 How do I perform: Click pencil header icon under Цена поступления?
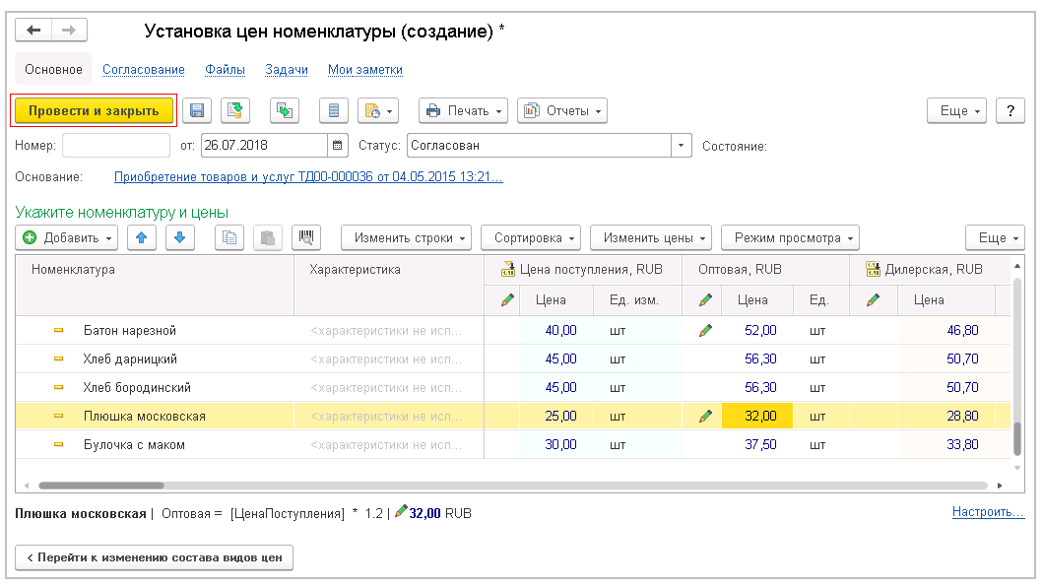pos(507,300)
